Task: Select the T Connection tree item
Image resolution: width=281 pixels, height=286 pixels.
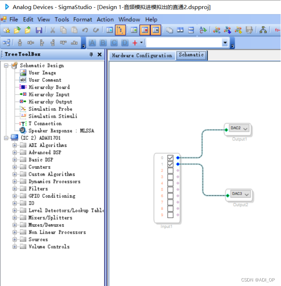Action: click(x=45, y=123)
